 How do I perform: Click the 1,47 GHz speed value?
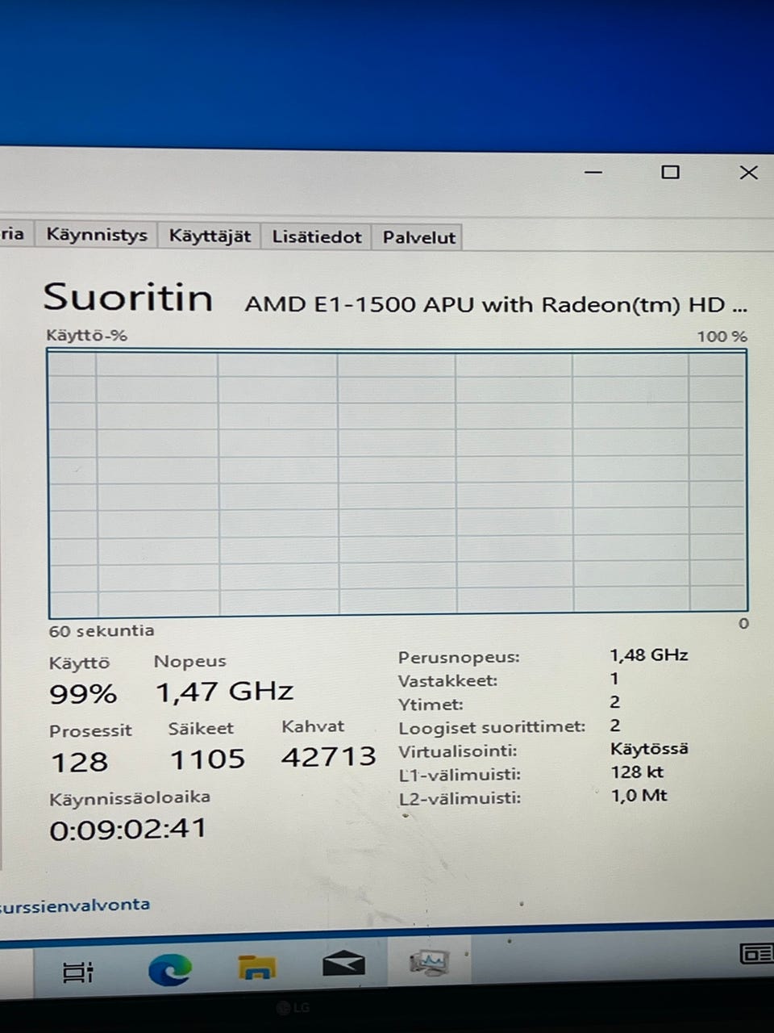click(224, 692)
